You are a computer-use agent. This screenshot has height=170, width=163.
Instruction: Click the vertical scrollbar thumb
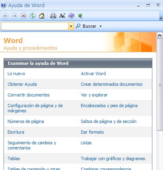coord(159,85)
